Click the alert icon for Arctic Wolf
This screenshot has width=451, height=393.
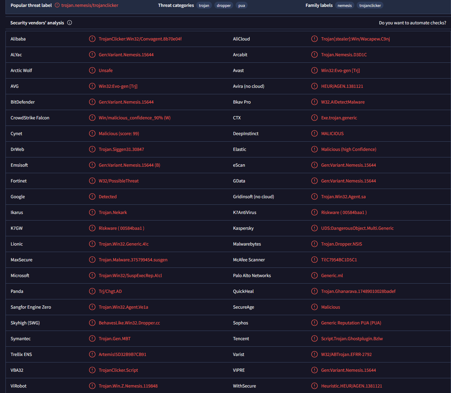coord(92,70)
